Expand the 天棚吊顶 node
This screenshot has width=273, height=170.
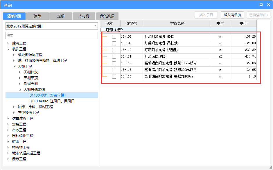pyautogui.click(x=20, y=78)
